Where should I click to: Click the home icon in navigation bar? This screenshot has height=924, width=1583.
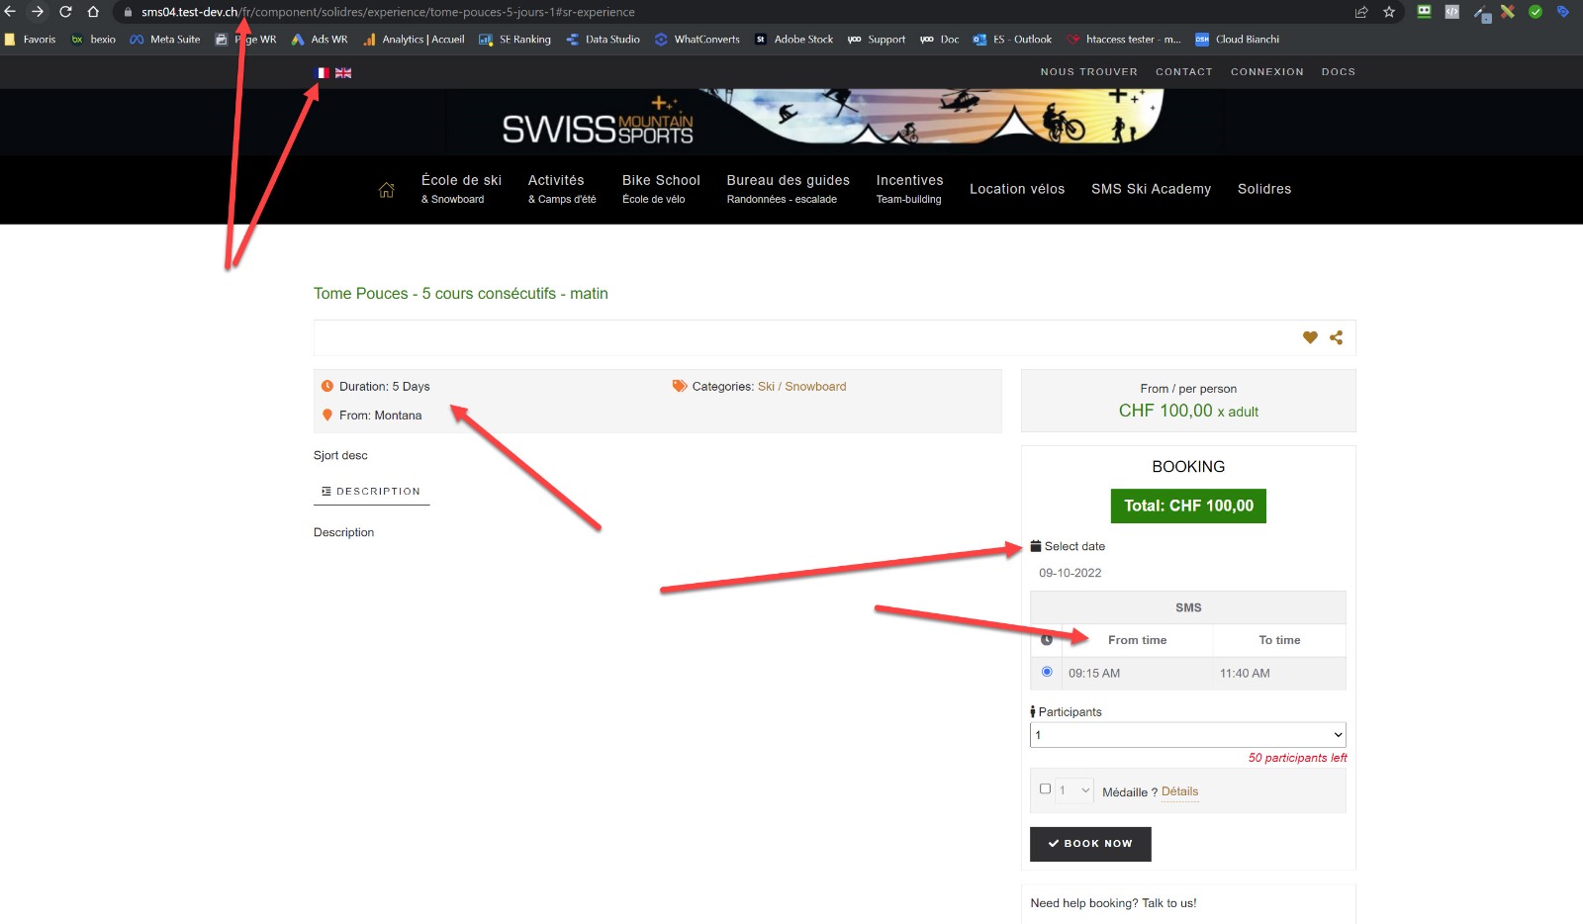coord(386,190)
